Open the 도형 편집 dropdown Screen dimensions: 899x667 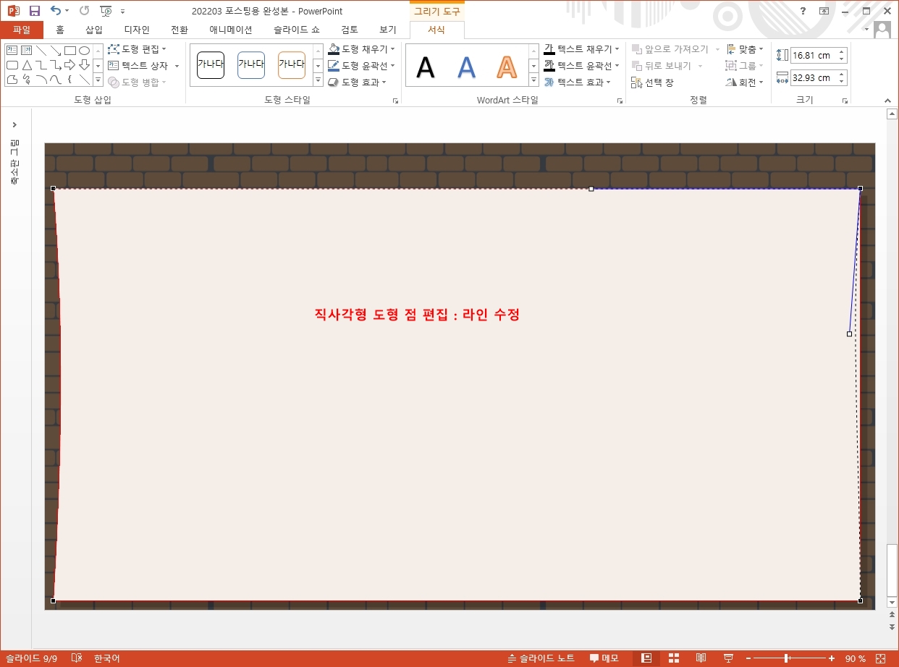pos(137,49)
